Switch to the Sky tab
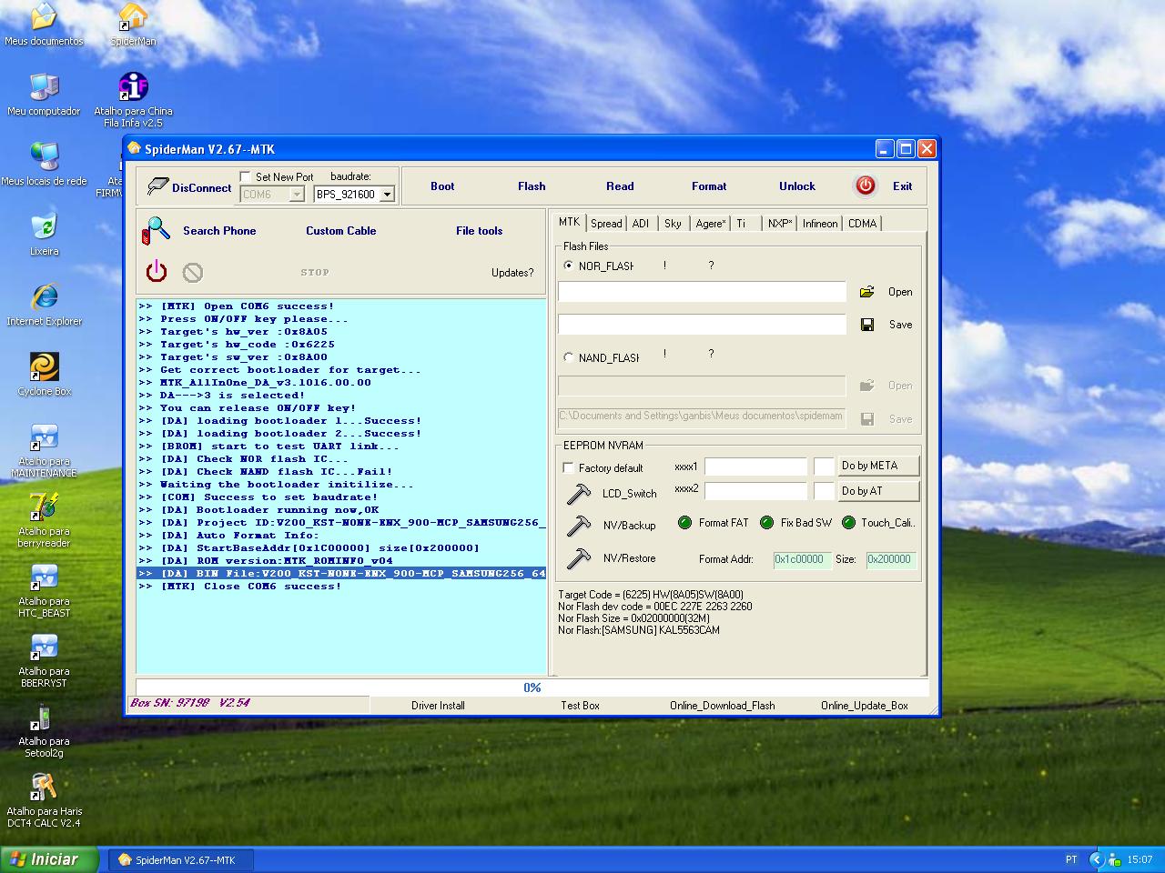 [673, 224]
